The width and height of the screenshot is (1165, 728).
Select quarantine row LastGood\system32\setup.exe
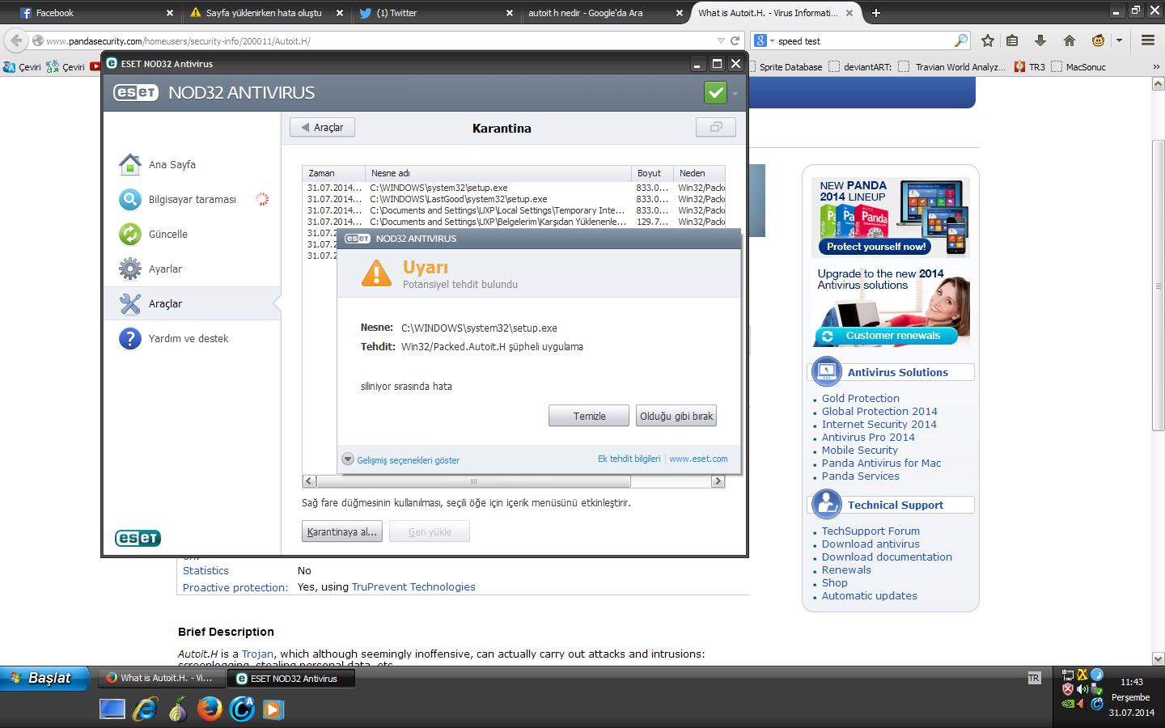tap(514, 199)
